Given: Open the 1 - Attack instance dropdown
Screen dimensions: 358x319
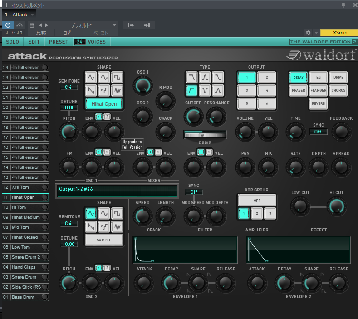Looking at the screenshot, I should click(x=32, y=15).
